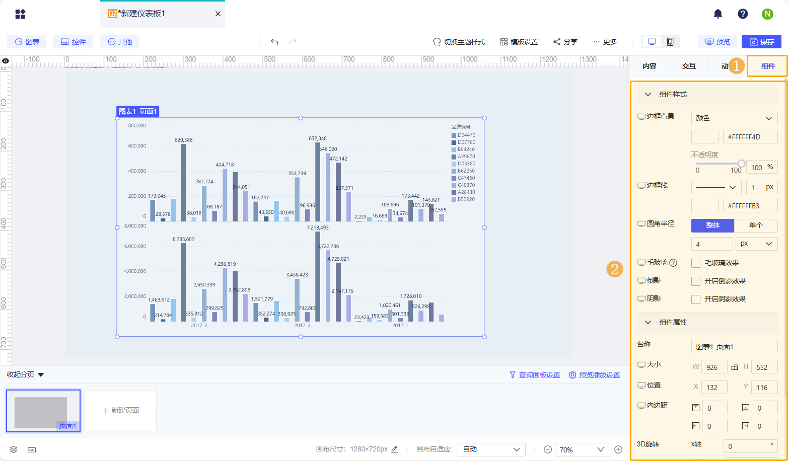Collapse the 组件属性 section
The height and width of the screenshot is (461, 788).
649,322
